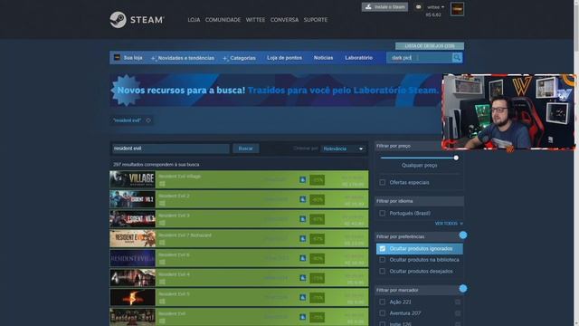The image size is (579, 326).
Task: Open the LOJA menu
Action: pos(194,20)
